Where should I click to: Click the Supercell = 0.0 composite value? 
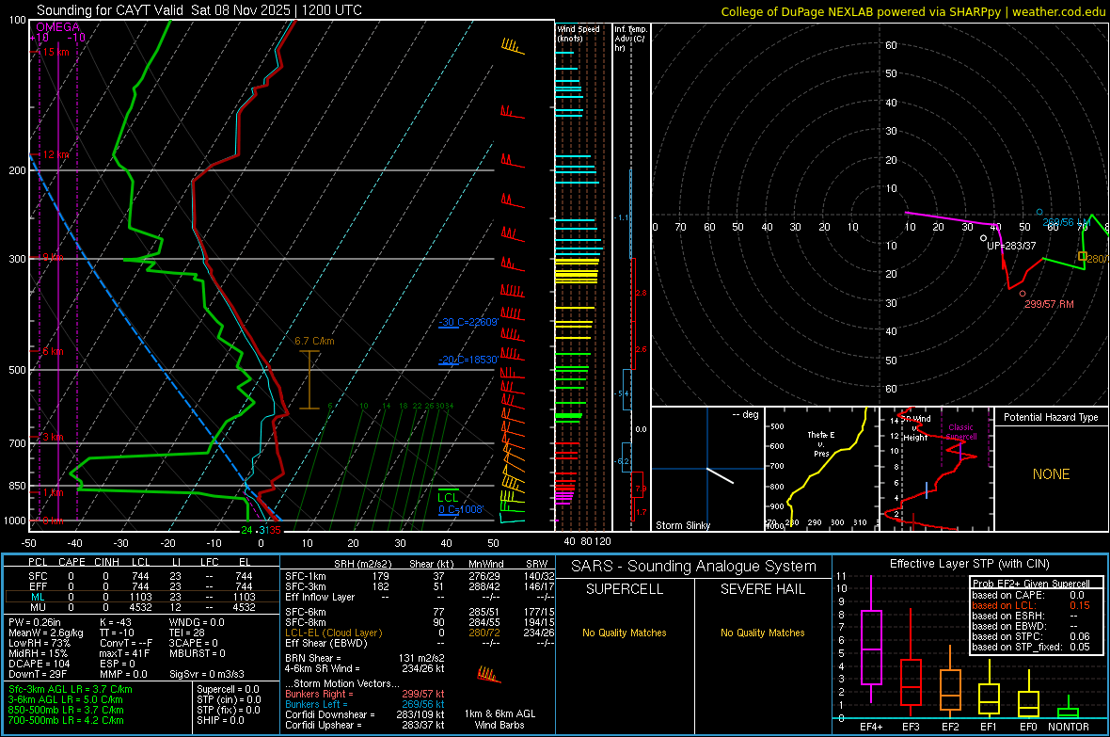pos(228,689)
